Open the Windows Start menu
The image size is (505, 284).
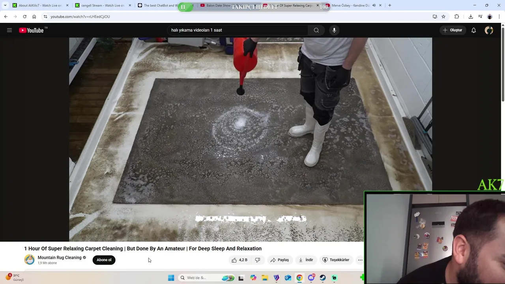tap(171, 278)
